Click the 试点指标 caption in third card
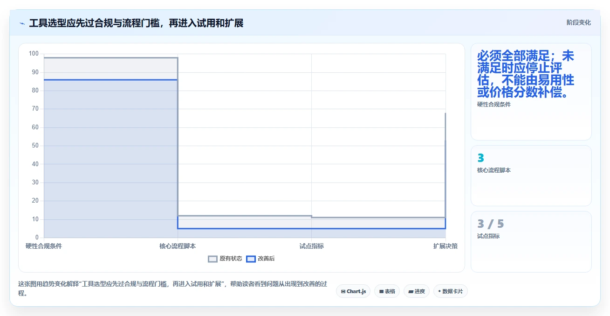The width and height of the screenshot is (610, 316). [488, 236]
